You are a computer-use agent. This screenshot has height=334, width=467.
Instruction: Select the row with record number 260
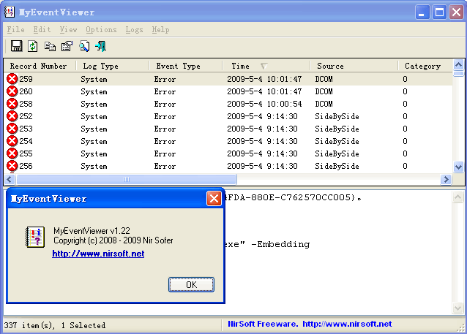(x=228, y=91)
